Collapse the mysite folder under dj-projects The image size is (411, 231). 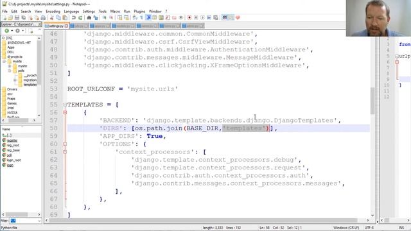click(x=4, y=62)
